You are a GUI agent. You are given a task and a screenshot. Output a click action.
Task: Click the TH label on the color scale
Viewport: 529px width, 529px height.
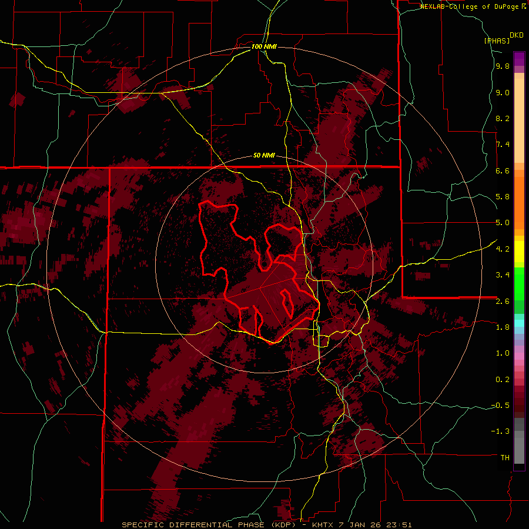point(505,458)
